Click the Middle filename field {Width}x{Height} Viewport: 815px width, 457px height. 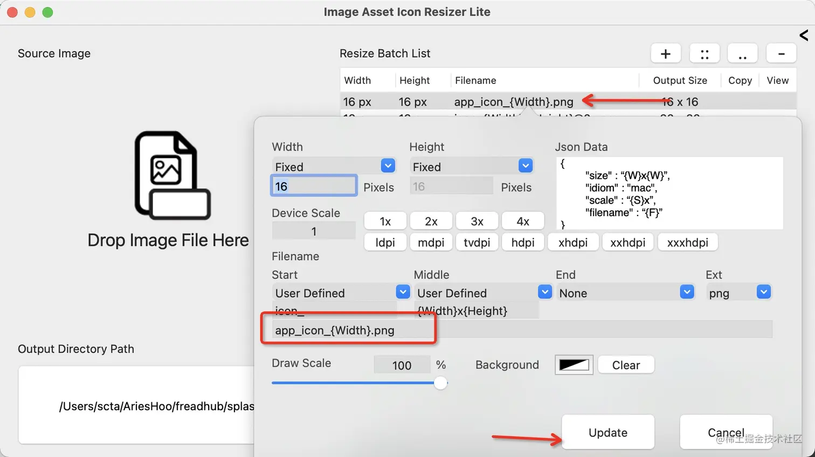point(476,310)
